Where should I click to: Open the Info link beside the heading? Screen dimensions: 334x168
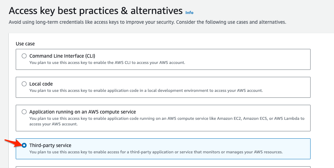click(189, 13)
